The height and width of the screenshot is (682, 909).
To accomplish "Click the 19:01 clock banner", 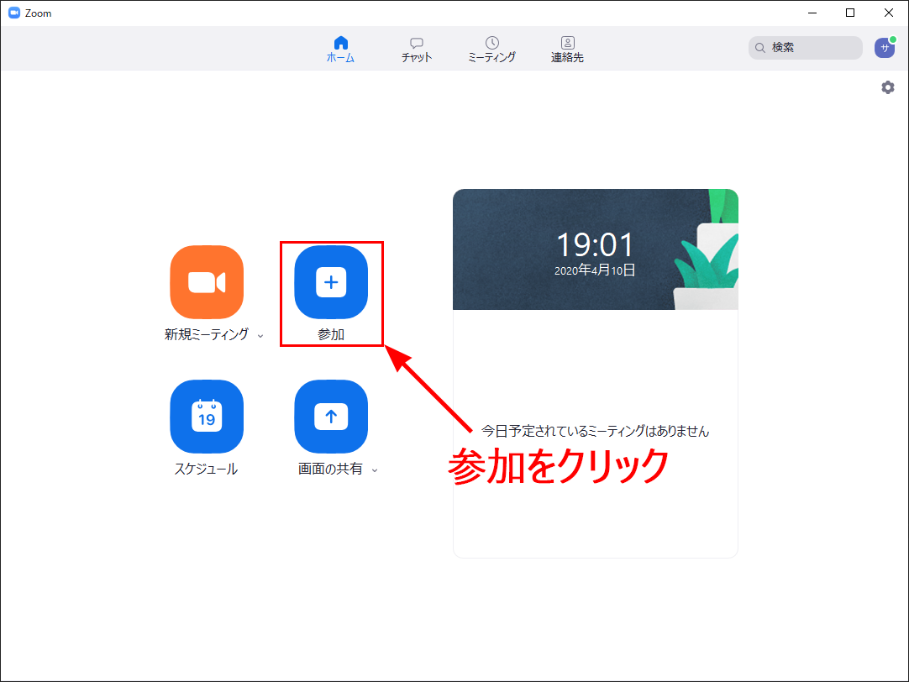I will tap(595, 250).
